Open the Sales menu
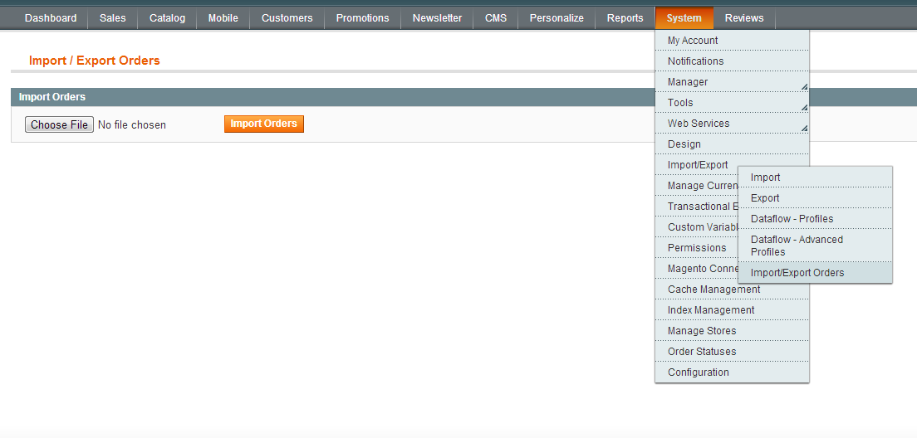Screen dimensions: 917x438 tap(112, 18)
